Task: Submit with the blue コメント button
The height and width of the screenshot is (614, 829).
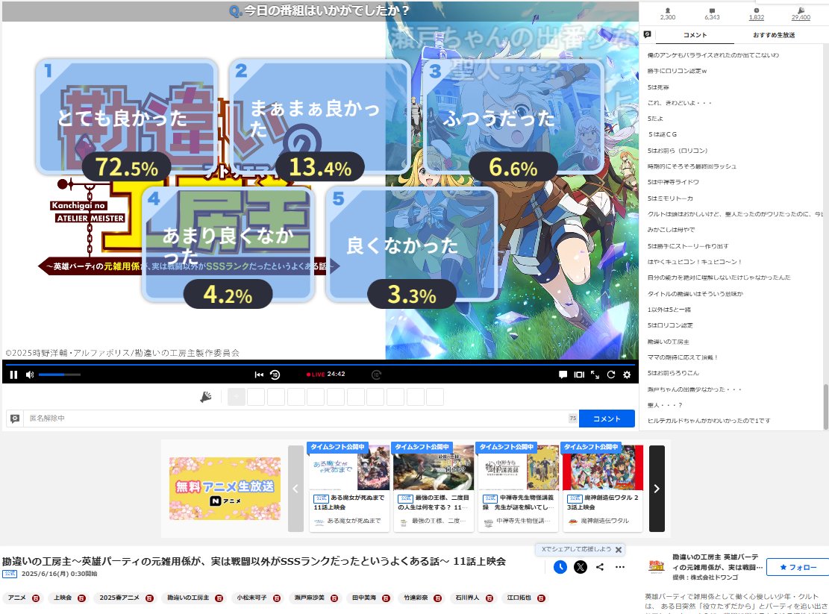Action: (607, 419)
